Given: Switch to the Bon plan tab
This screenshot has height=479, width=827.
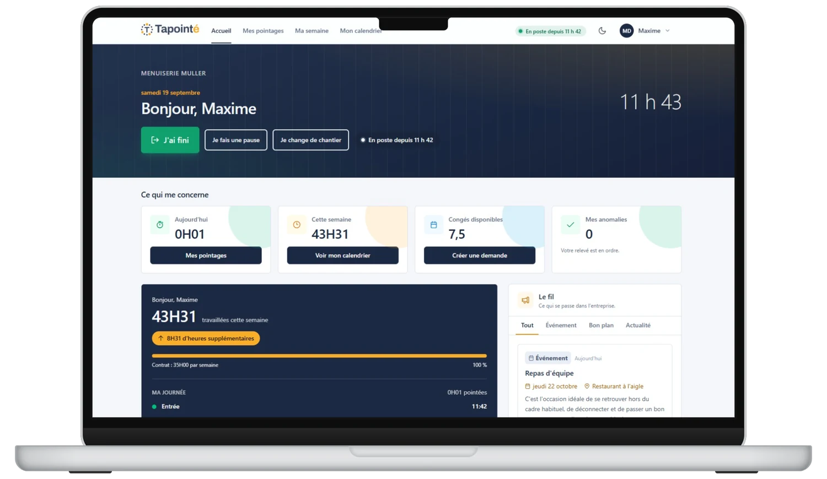Looking at the screenshot, I should pos(601,325).
